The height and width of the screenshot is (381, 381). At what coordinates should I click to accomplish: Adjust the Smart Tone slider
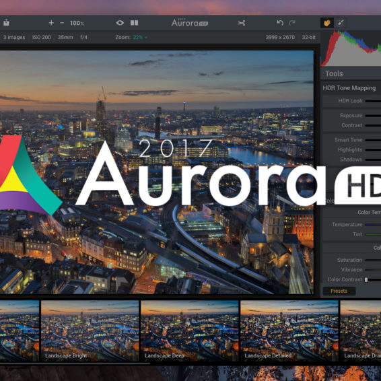[x=373, y=140]
